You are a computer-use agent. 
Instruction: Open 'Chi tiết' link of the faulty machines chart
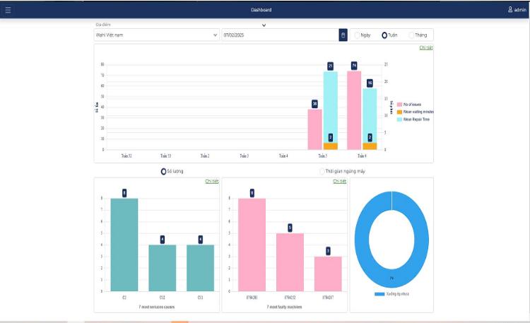(340, 181)
